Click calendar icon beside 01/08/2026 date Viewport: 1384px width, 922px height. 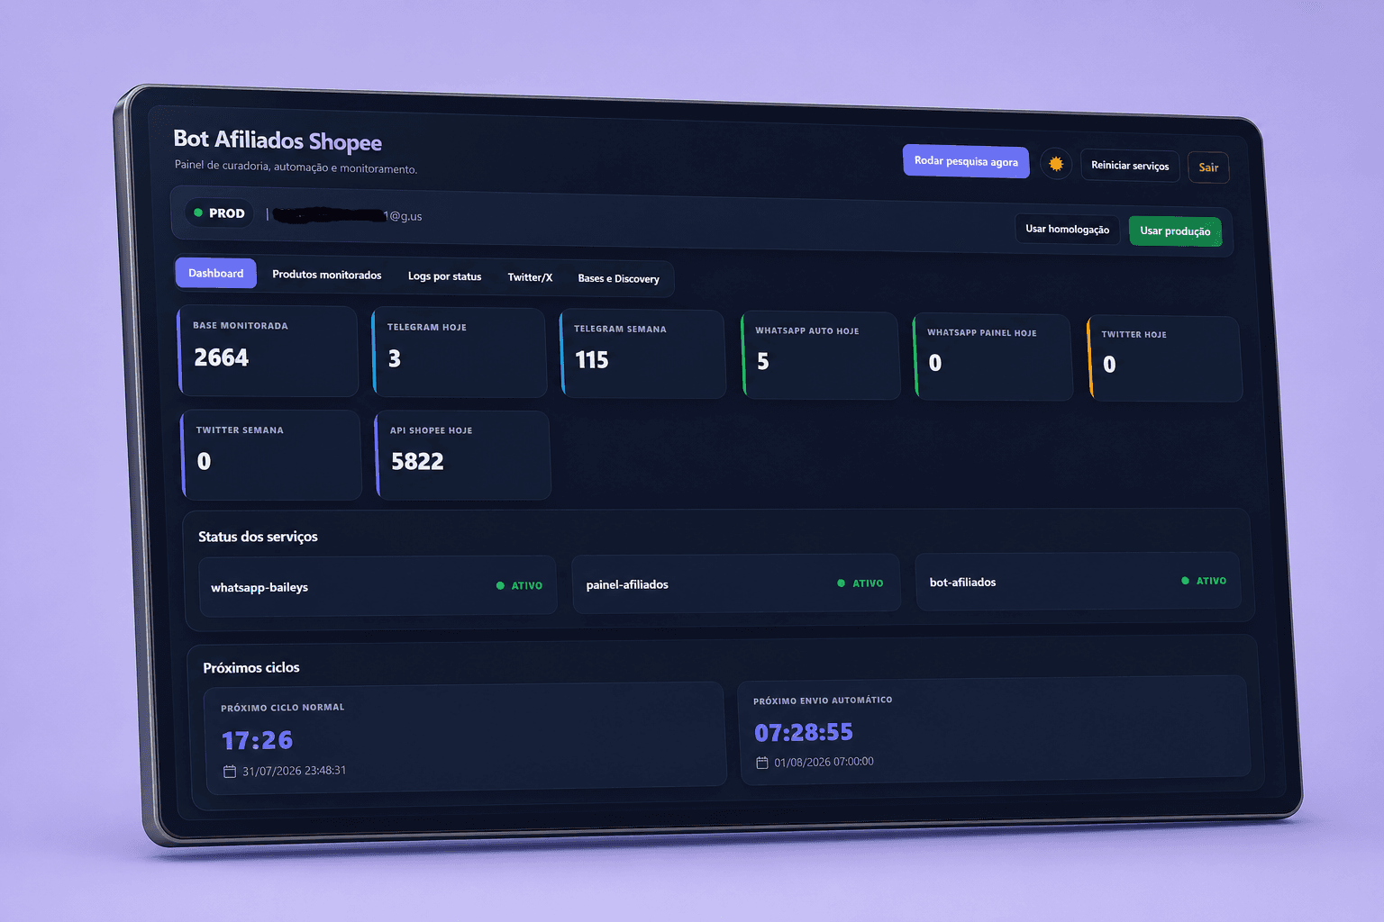762,763
